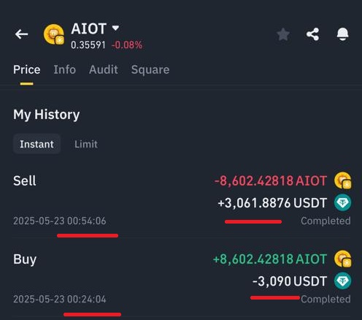Tap the USDT icon in Sell row
This screenshot has height=320, width=362.
point(343,202)
